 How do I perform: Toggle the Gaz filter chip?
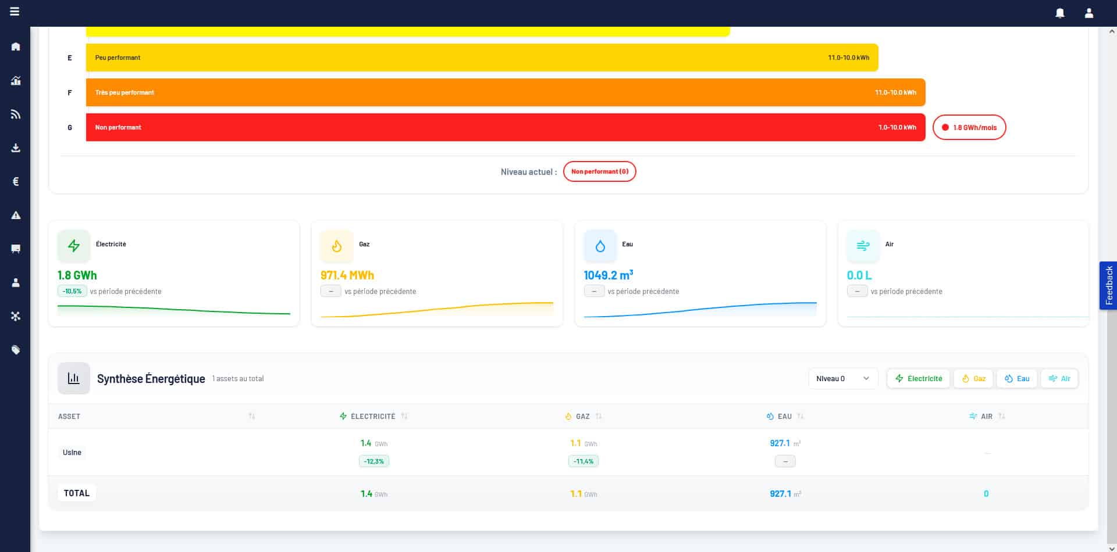[973, 379]
